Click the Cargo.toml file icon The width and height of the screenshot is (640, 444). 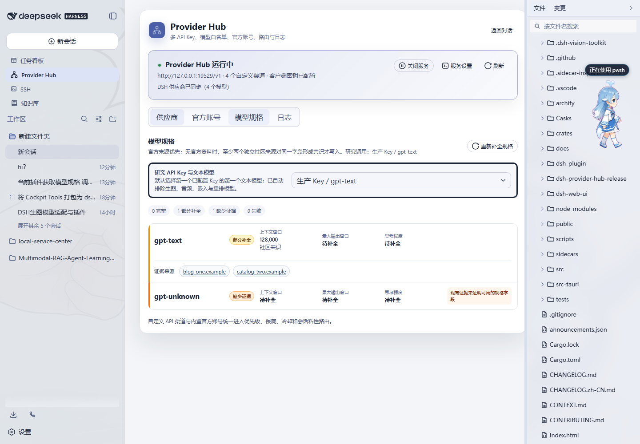point(544,360)
